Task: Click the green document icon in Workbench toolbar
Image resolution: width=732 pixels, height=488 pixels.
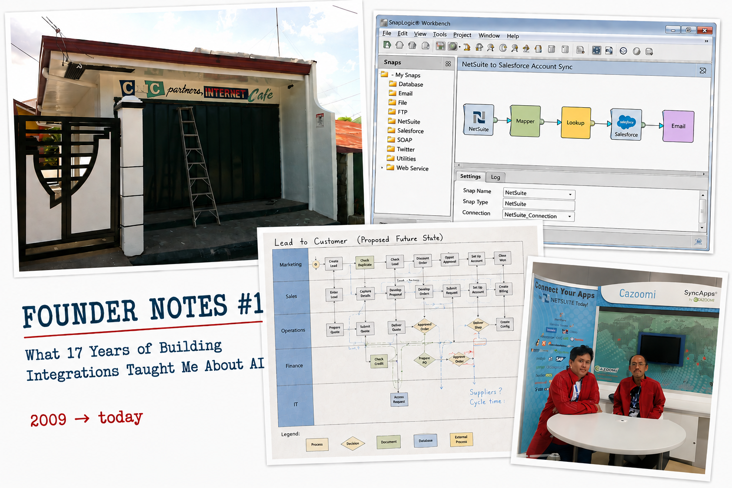Action: (387, 45)
